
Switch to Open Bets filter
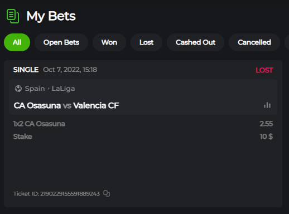61,42
